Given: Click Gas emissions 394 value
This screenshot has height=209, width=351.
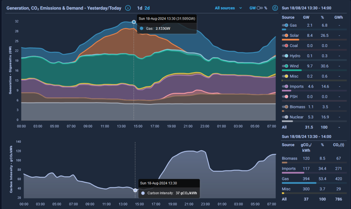Looking at the screenshot, I should 306,179.
